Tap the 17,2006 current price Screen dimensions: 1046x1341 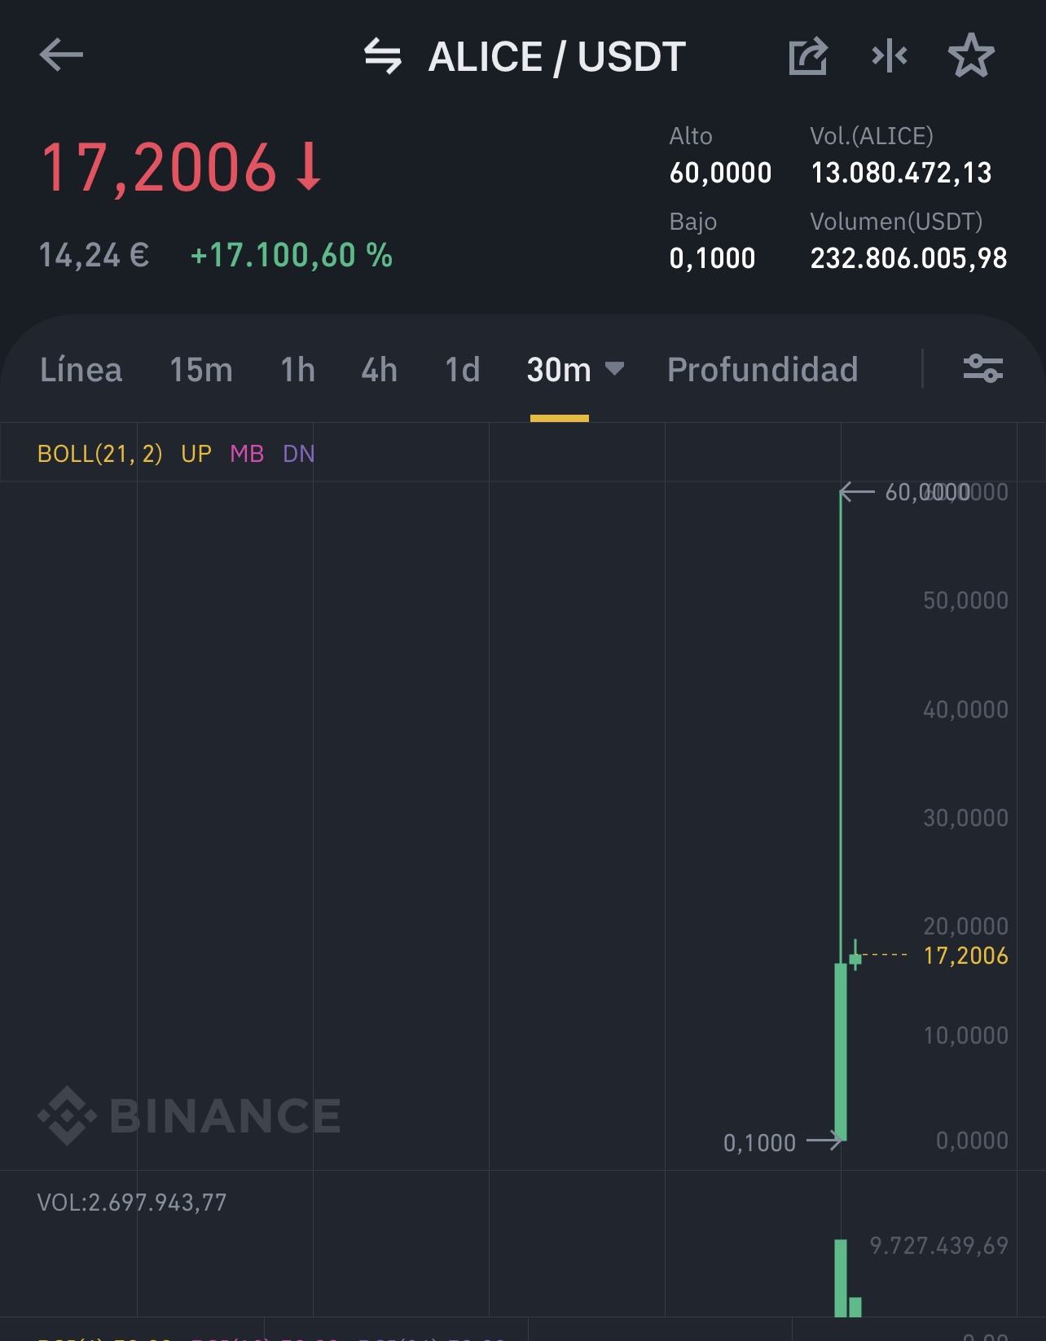point(160,168)
